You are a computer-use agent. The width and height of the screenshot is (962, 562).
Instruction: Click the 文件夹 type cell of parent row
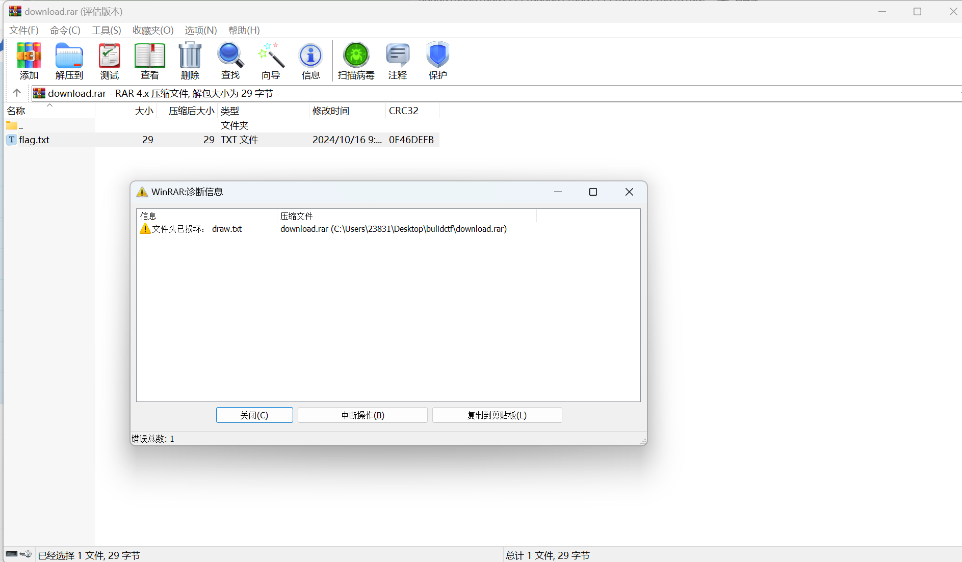click(235, 125)
